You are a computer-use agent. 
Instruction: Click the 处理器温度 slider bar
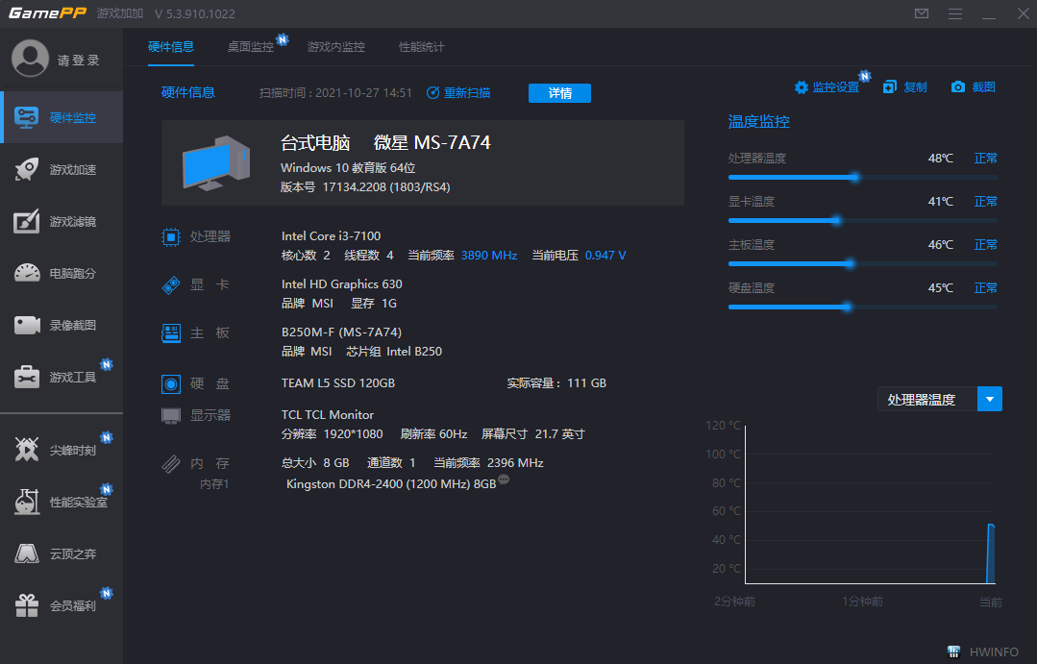[862, 177]
